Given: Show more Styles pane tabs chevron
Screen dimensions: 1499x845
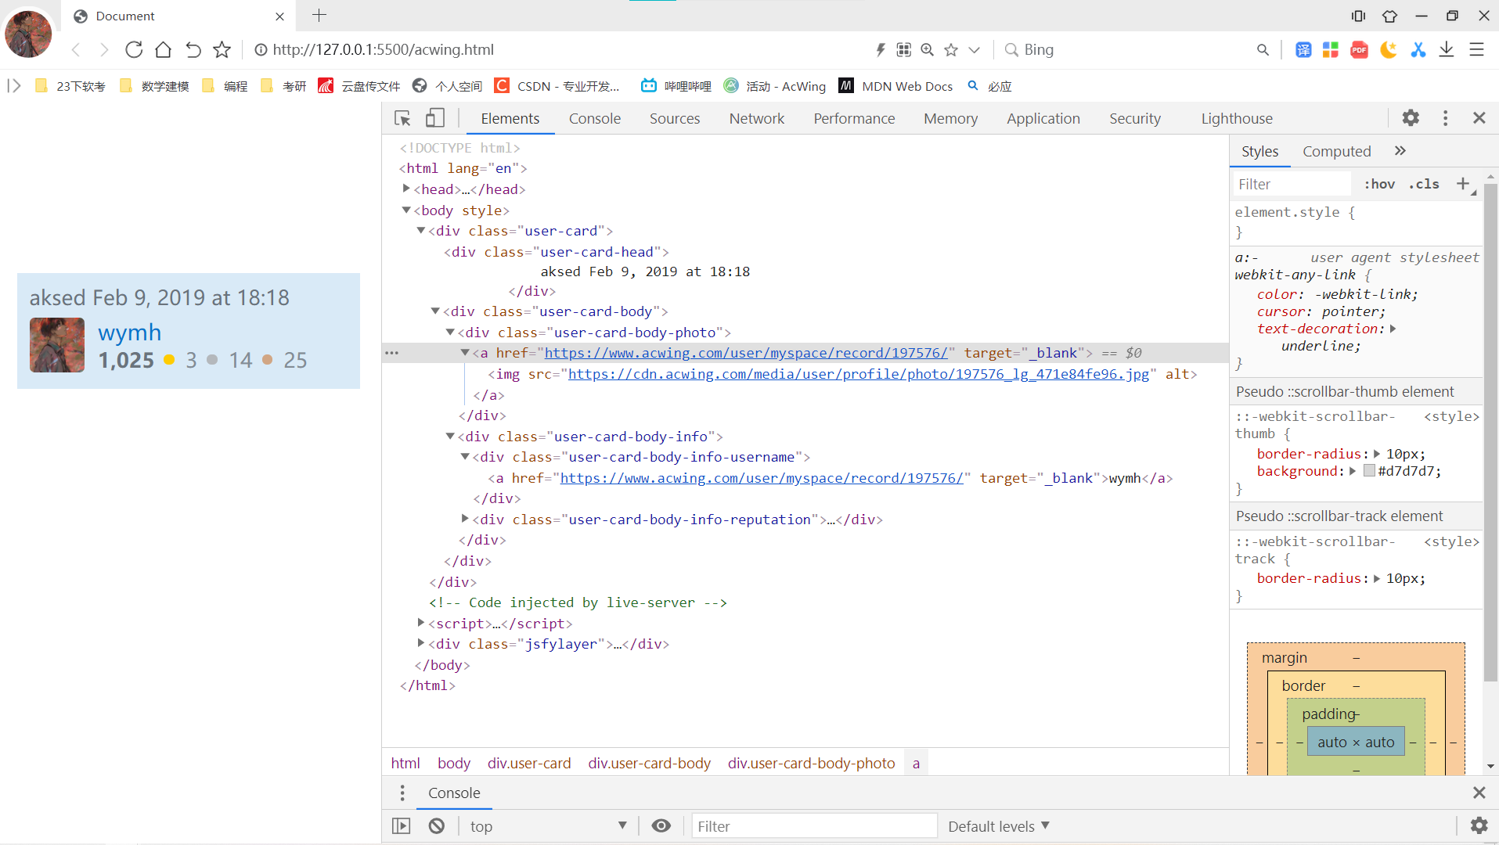Looking at the screenshot, I should tap(1400, 150).
